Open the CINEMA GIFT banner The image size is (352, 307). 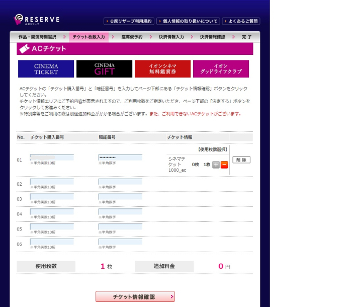[104, 69]
